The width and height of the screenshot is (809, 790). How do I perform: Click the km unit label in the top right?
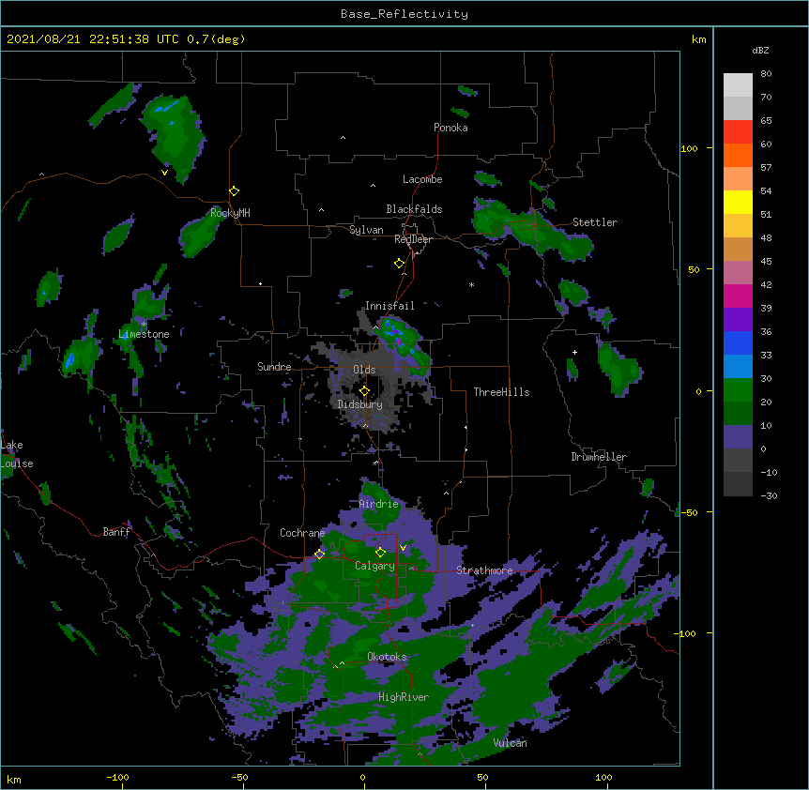(699, 39)
